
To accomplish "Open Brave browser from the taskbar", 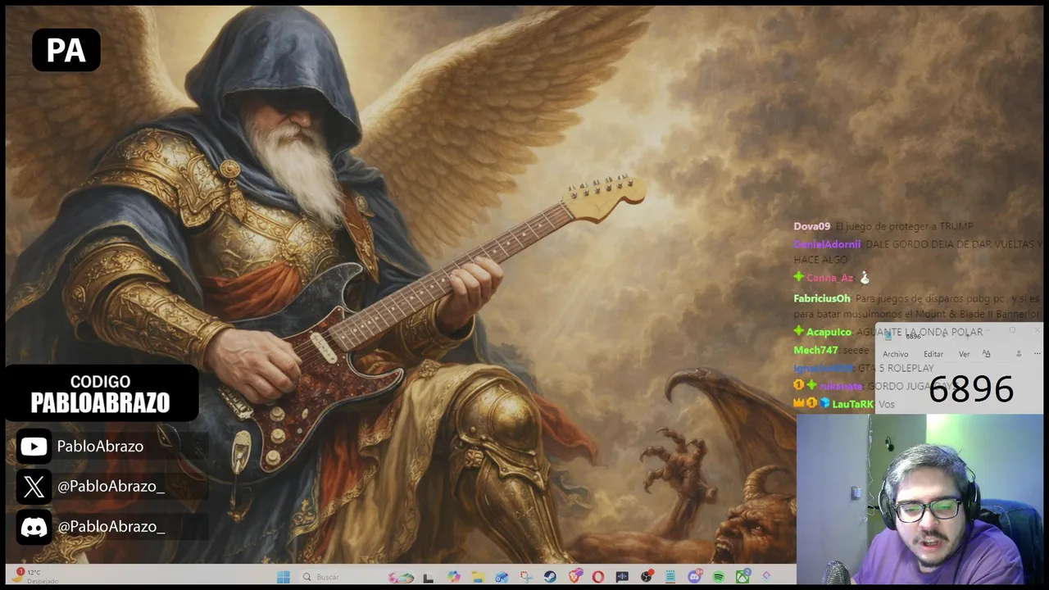I will tap(574, 577).
